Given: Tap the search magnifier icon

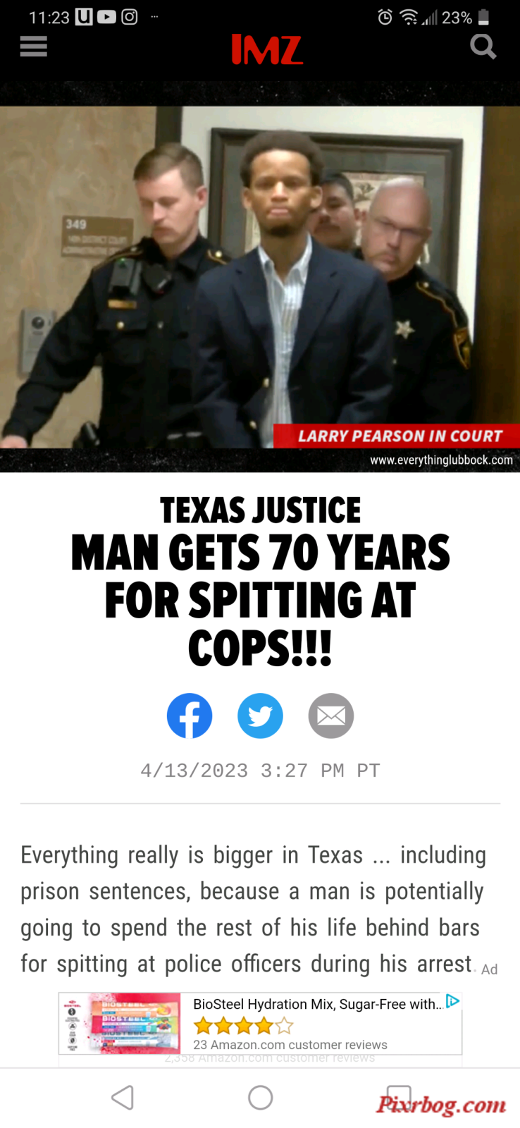Looking at the screenshot, I should coord(483,47).
